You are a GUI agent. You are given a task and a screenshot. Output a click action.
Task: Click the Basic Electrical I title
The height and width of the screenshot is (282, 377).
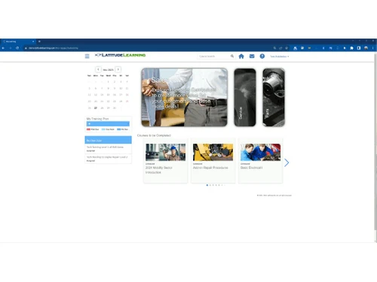251,168
